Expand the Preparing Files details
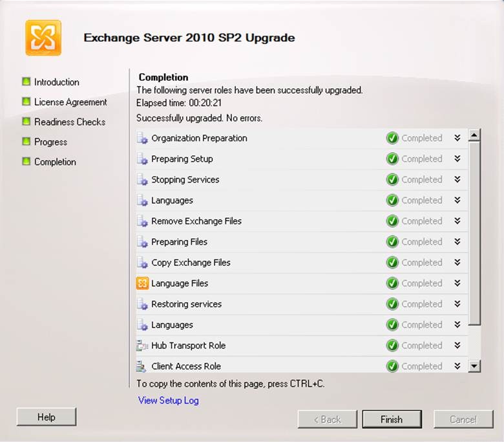The image size is (504, 442). tap(457, 242)
